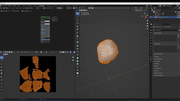Select the Annotate tool in 3D viewport
Image resolution: width=180 pixels, height=101 pixels.
[x=78, y=33]
